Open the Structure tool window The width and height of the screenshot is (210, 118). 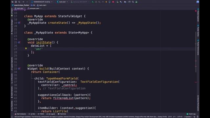pyautogui.click(x=12, y=78)
